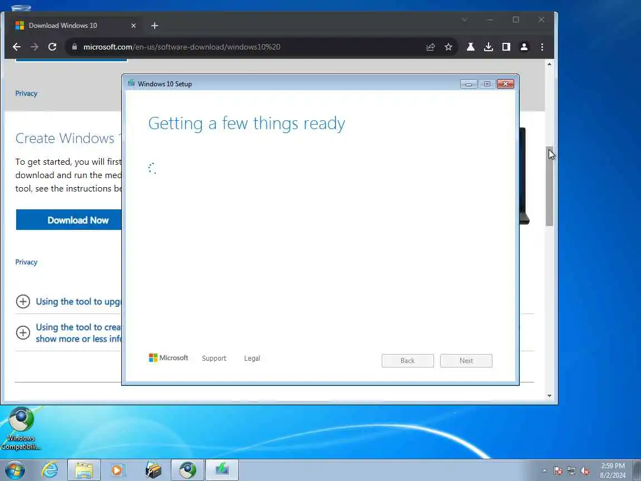Open the Privacy link below Download Now
This screenshot has width=641, height=481.
pos(26,262)
